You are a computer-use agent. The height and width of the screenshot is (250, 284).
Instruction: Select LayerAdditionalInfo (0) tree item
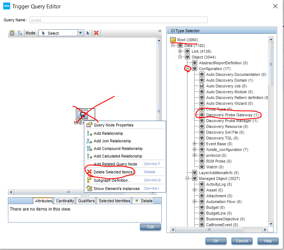click(x=219, y=173)
